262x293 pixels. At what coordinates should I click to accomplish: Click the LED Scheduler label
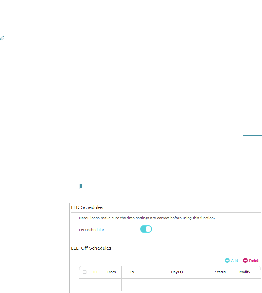click(x=92, y=230)
